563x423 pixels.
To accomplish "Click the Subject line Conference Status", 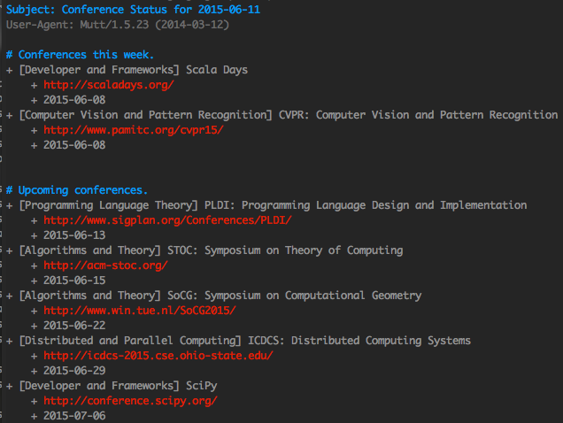I will click(133, 10).
